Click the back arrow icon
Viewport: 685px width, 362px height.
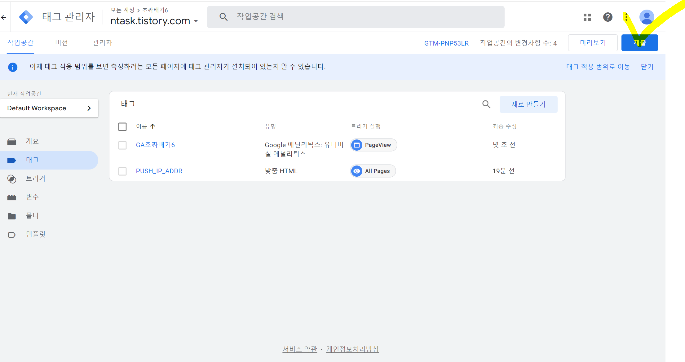pyautogui.click(x=4, y=17)
